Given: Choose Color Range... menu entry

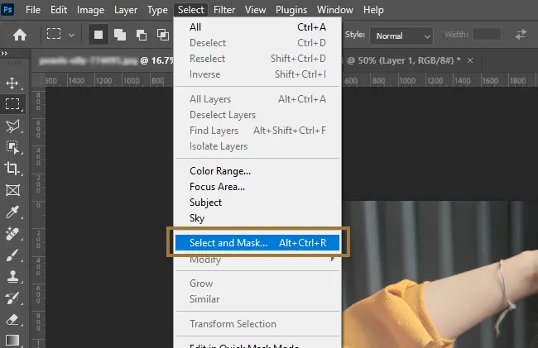Looking at the screenshot, I should tap(257, 171).
